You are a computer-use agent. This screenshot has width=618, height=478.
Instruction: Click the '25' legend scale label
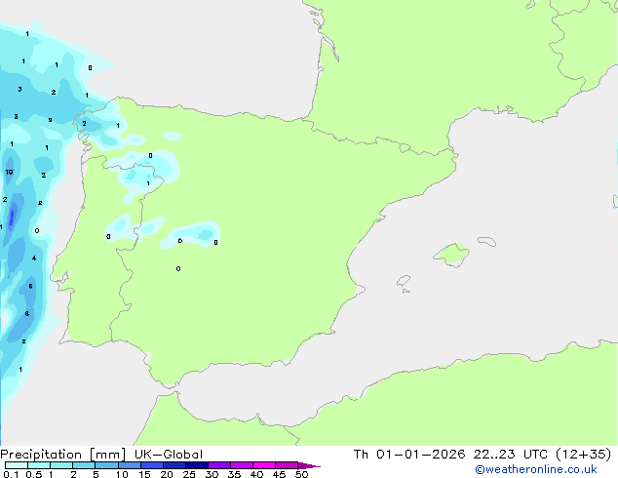189,474
